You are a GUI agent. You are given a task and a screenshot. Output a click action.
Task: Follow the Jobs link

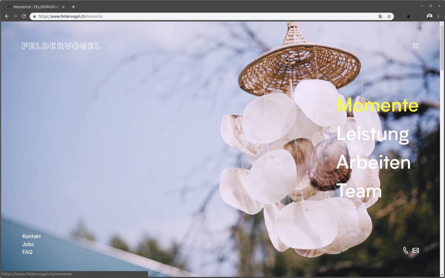28,244
